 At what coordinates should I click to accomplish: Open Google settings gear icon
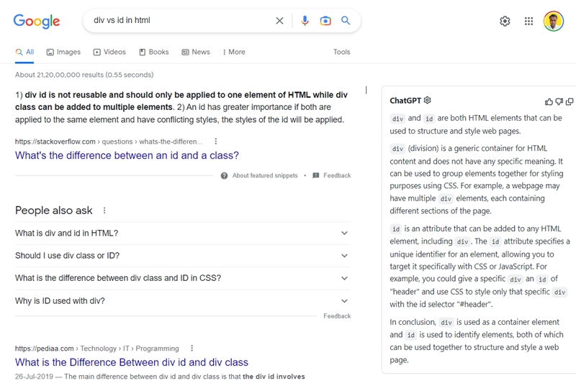(505, 22)
